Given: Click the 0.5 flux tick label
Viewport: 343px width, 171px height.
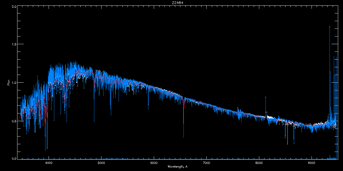Looking at the screenshot, I should [13, 121].
